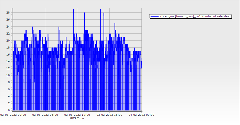
Task: Click the y-axis label 2
Action: click(9, 103)
